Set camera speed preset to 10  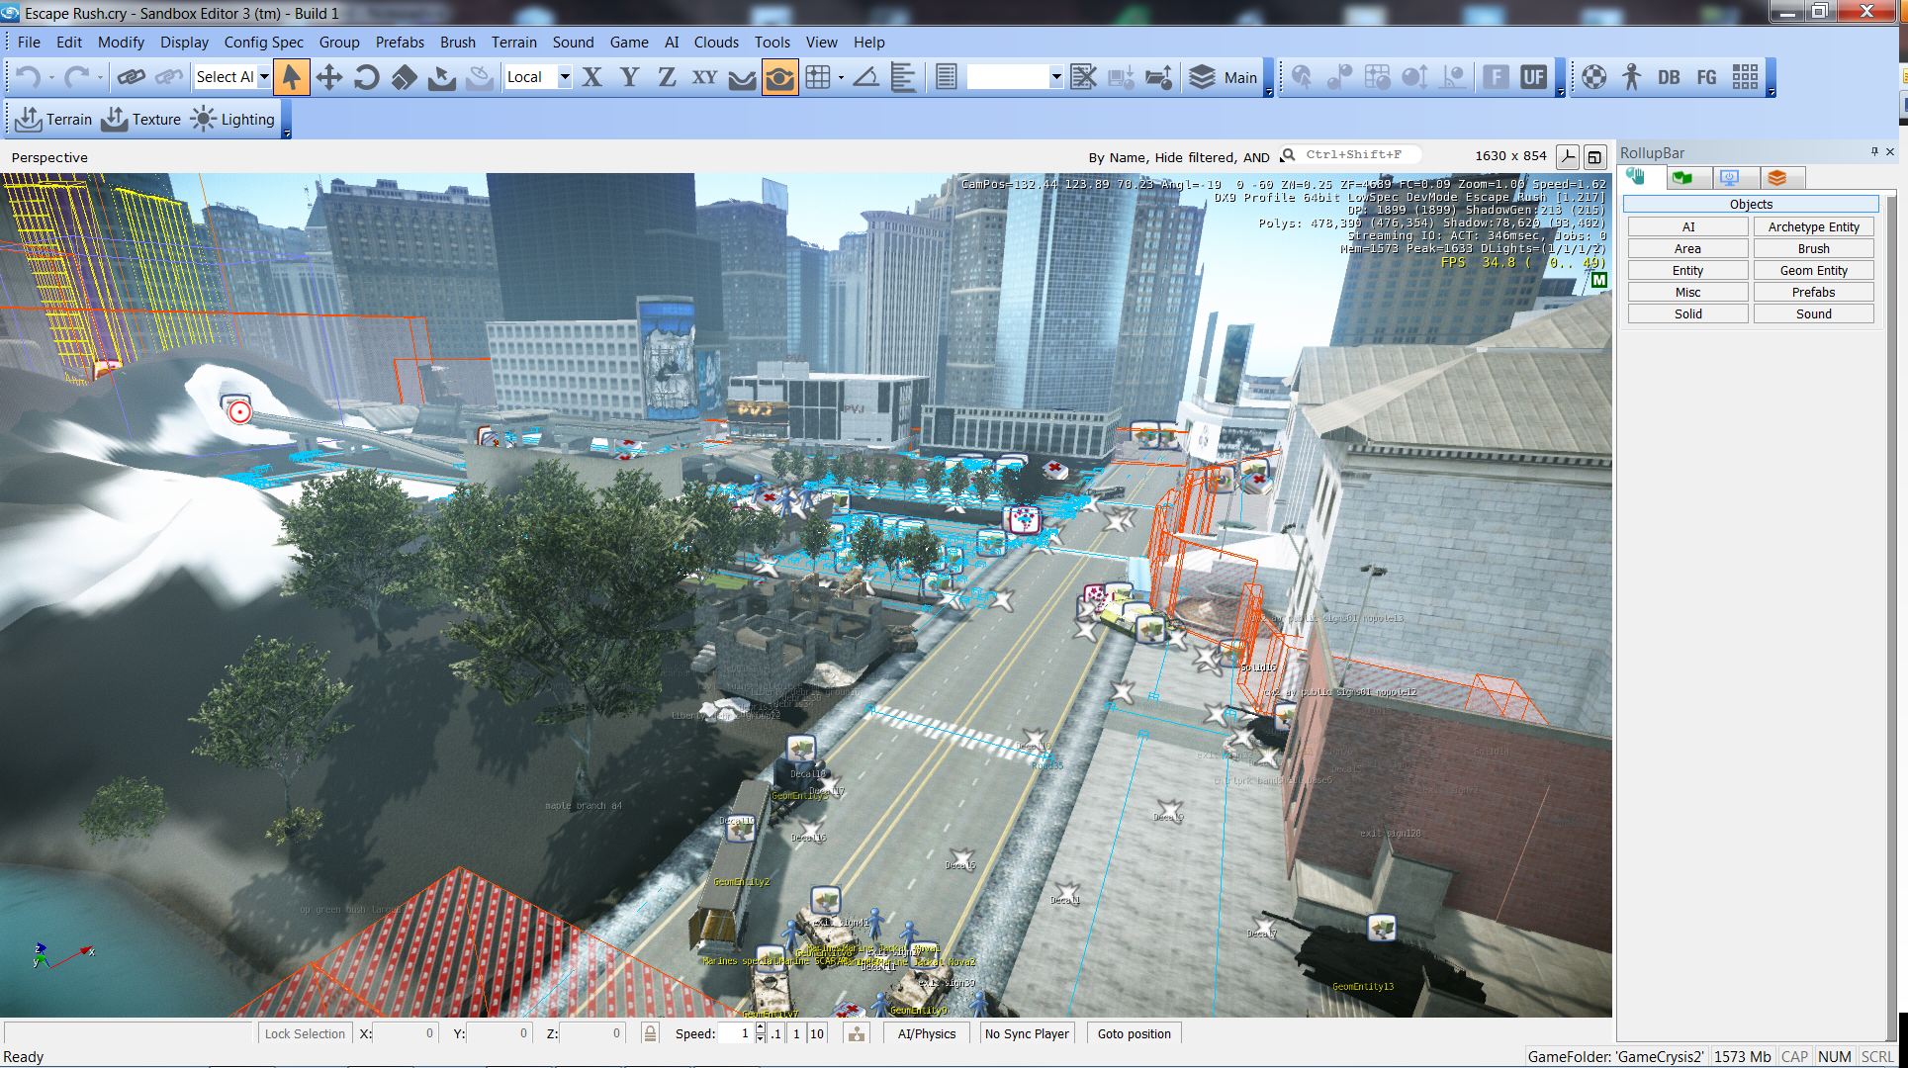tap(816, 1033)
